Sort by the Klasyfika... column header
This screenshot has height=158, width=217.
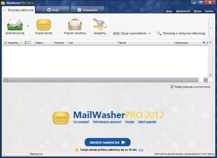click(x=14, y=43)
